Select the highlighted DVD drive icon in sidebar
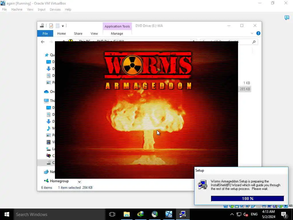 coord(49,163)
